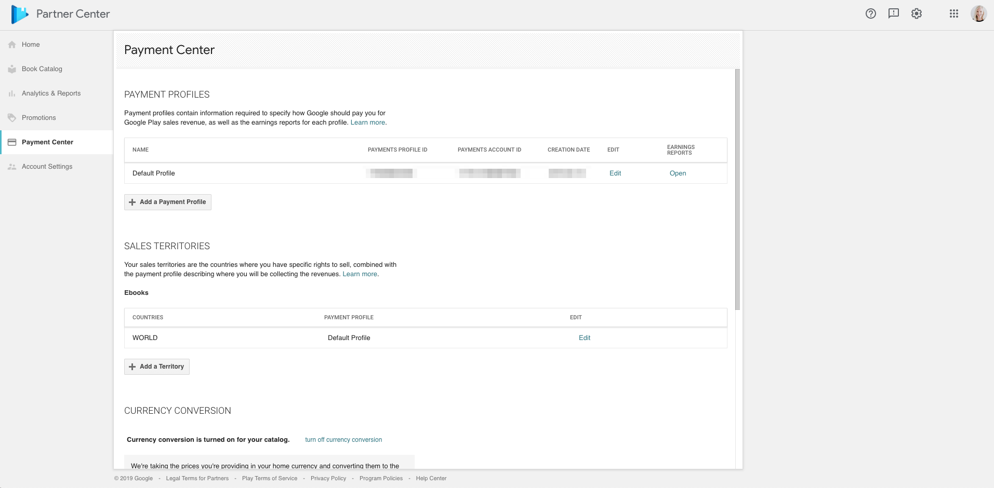The height and width of the screenshot is (488, 994).
Task: Click the EARNINGS REPORTS column header
Action: [681, 150]
